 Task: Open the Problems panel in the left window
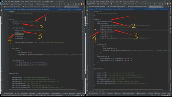(x=24, y=93)
